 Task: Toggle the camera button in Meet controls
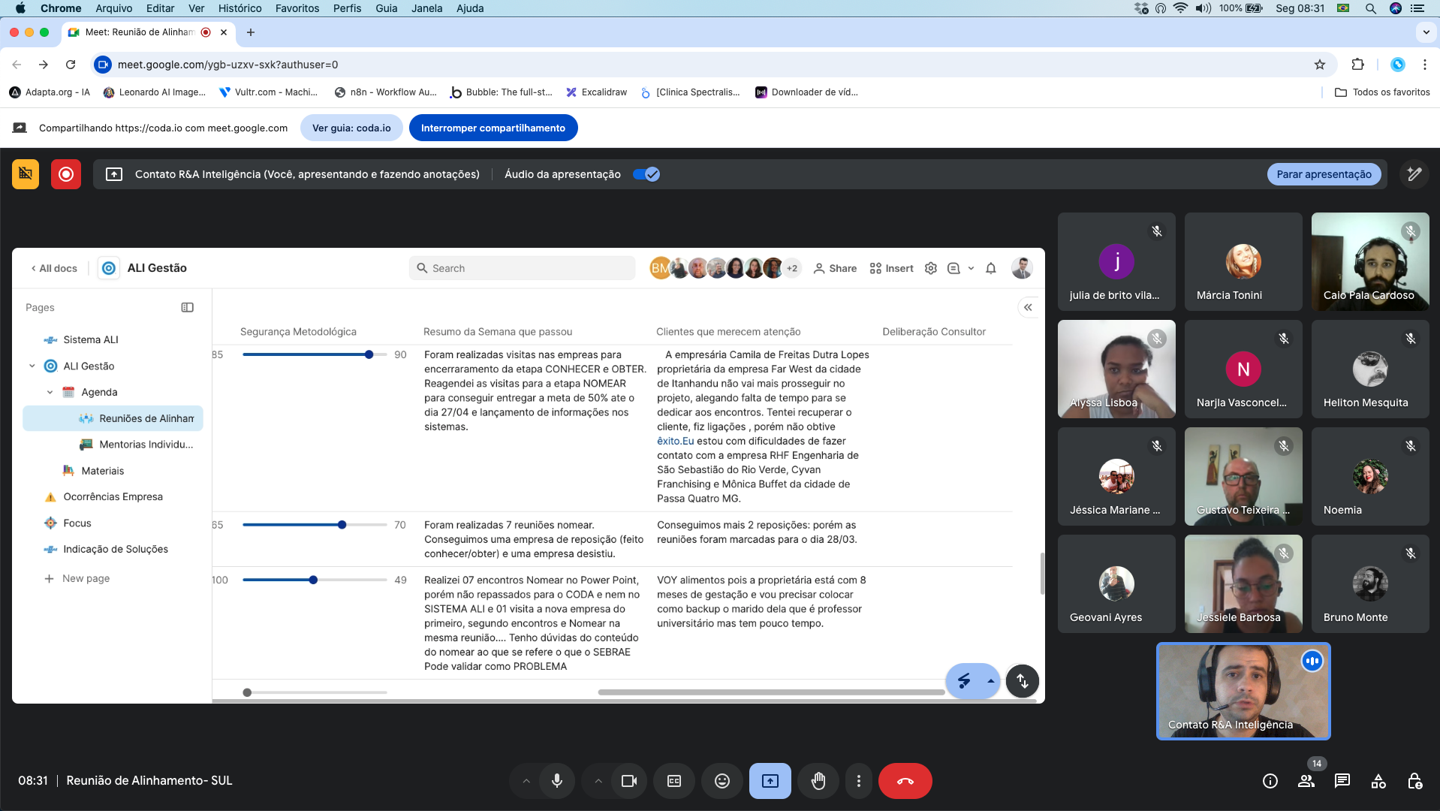click(629, 781)
